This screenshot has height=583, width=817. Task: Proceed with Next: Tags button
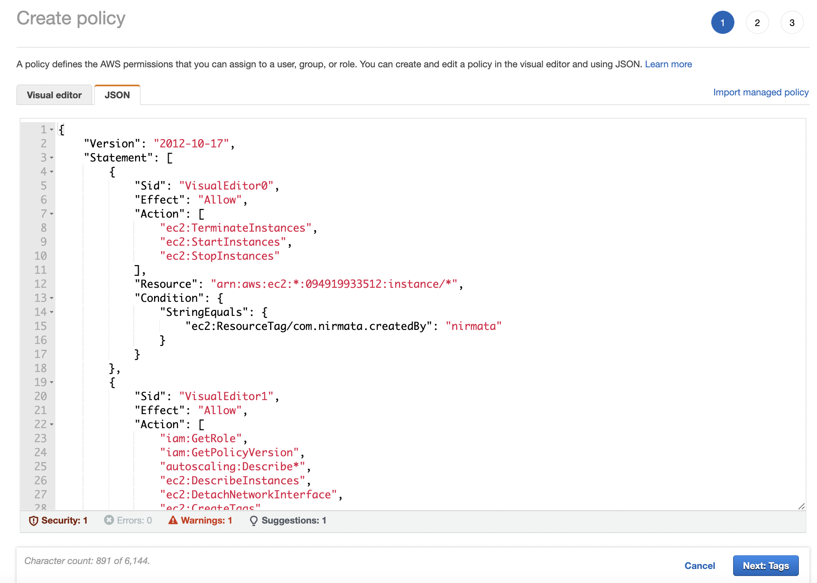(766, 566)
